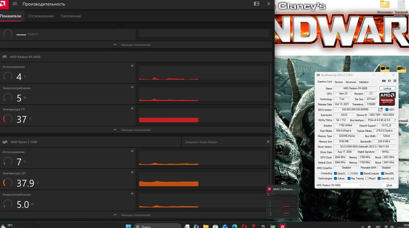Click the Температура ГП red graph
This screenshot has width=409, height=228.
tap(169, 120)
